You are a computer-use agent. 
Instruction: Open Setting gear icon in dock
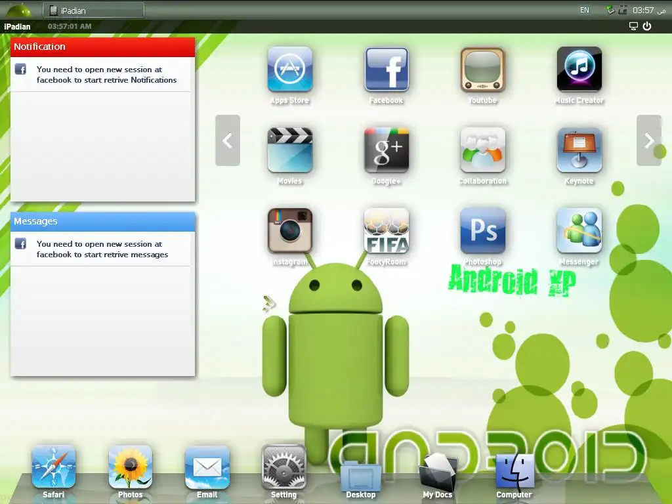(283, 467)
